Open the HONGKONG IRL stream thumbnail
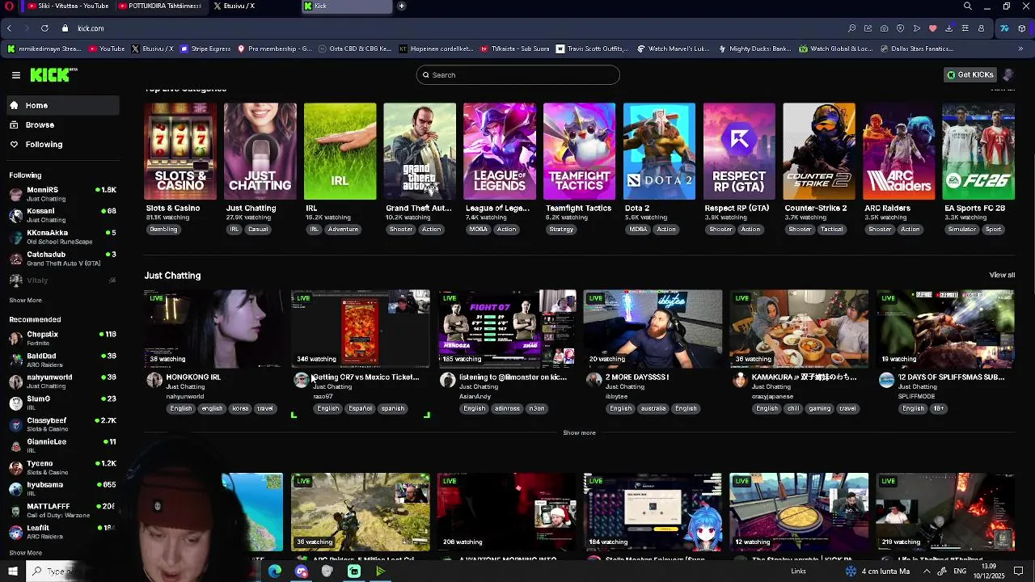The image size is (1035, 582). [214, 328]
